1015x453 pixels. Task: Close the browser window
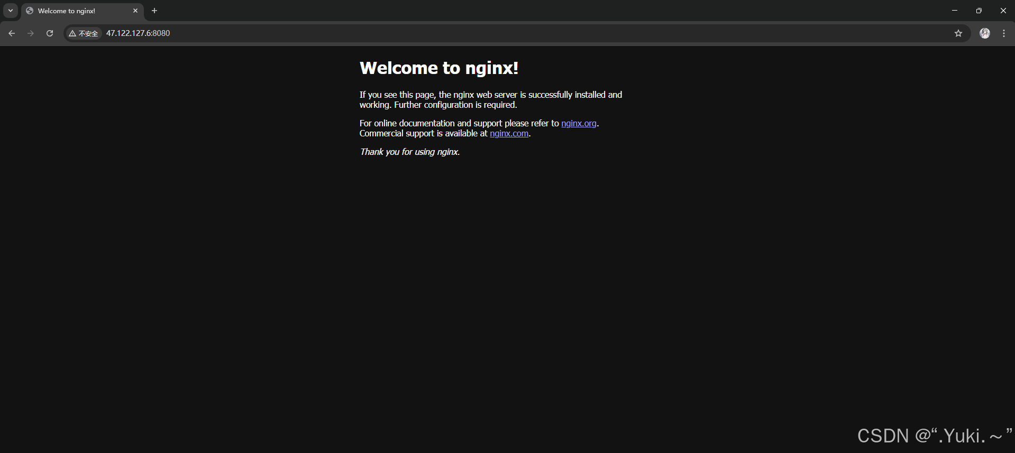[1003, 11]
